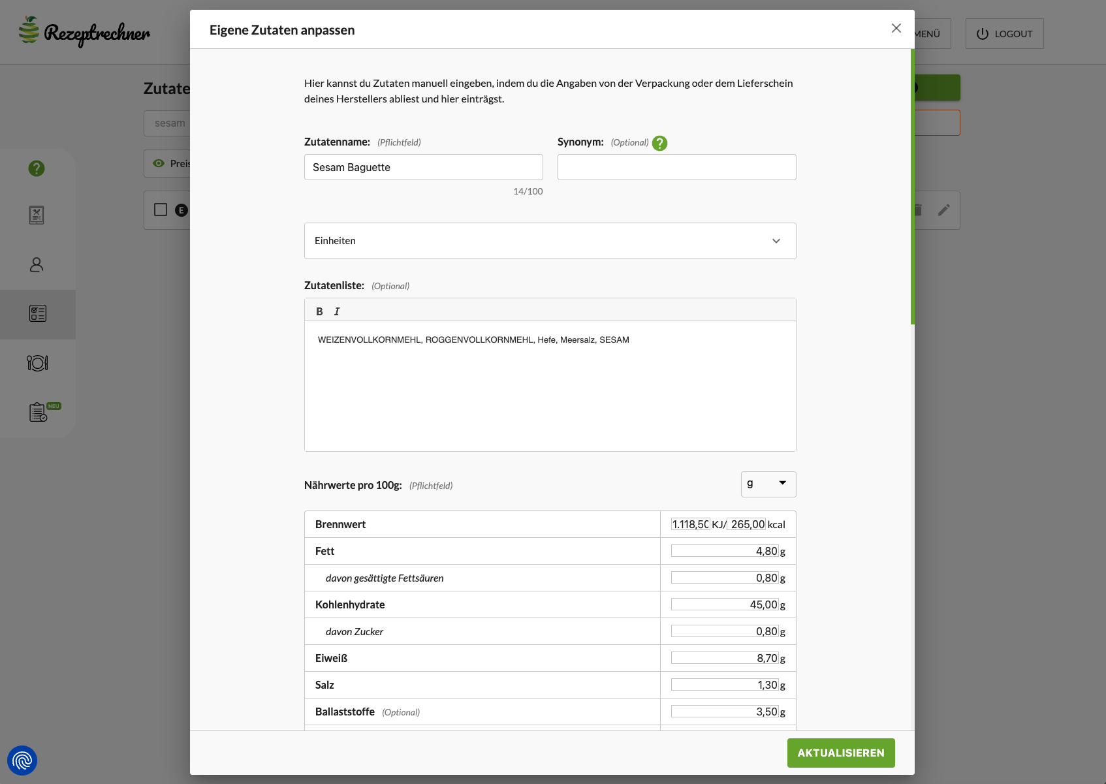Expand the Einheiten section

tap(550, 241)
